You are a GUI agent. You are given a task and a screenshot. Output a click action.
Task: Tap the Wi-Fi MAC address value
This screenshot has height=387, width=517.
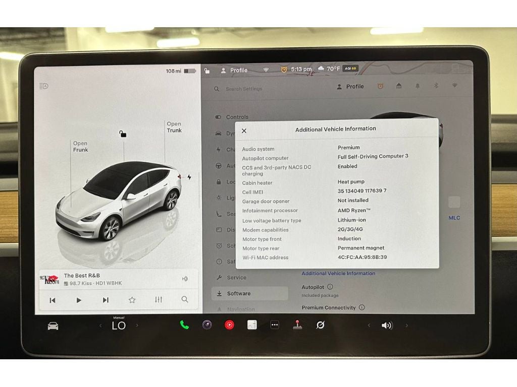pos(362,257)
